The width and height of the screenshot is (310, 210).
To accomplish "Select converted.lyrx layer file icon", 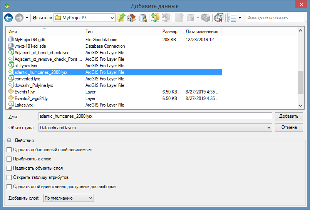I will pyautogui.click(x=11, y=78).
